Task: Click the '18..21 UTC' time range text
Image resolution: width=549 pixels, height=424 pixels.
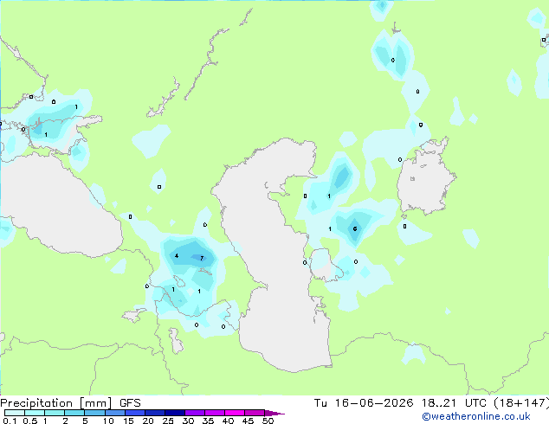Action: pyautogui.click(x=454, y=403)
